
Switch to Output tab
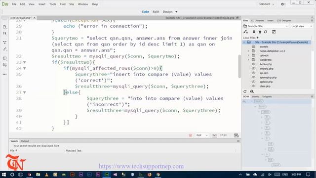pos(25,141)
